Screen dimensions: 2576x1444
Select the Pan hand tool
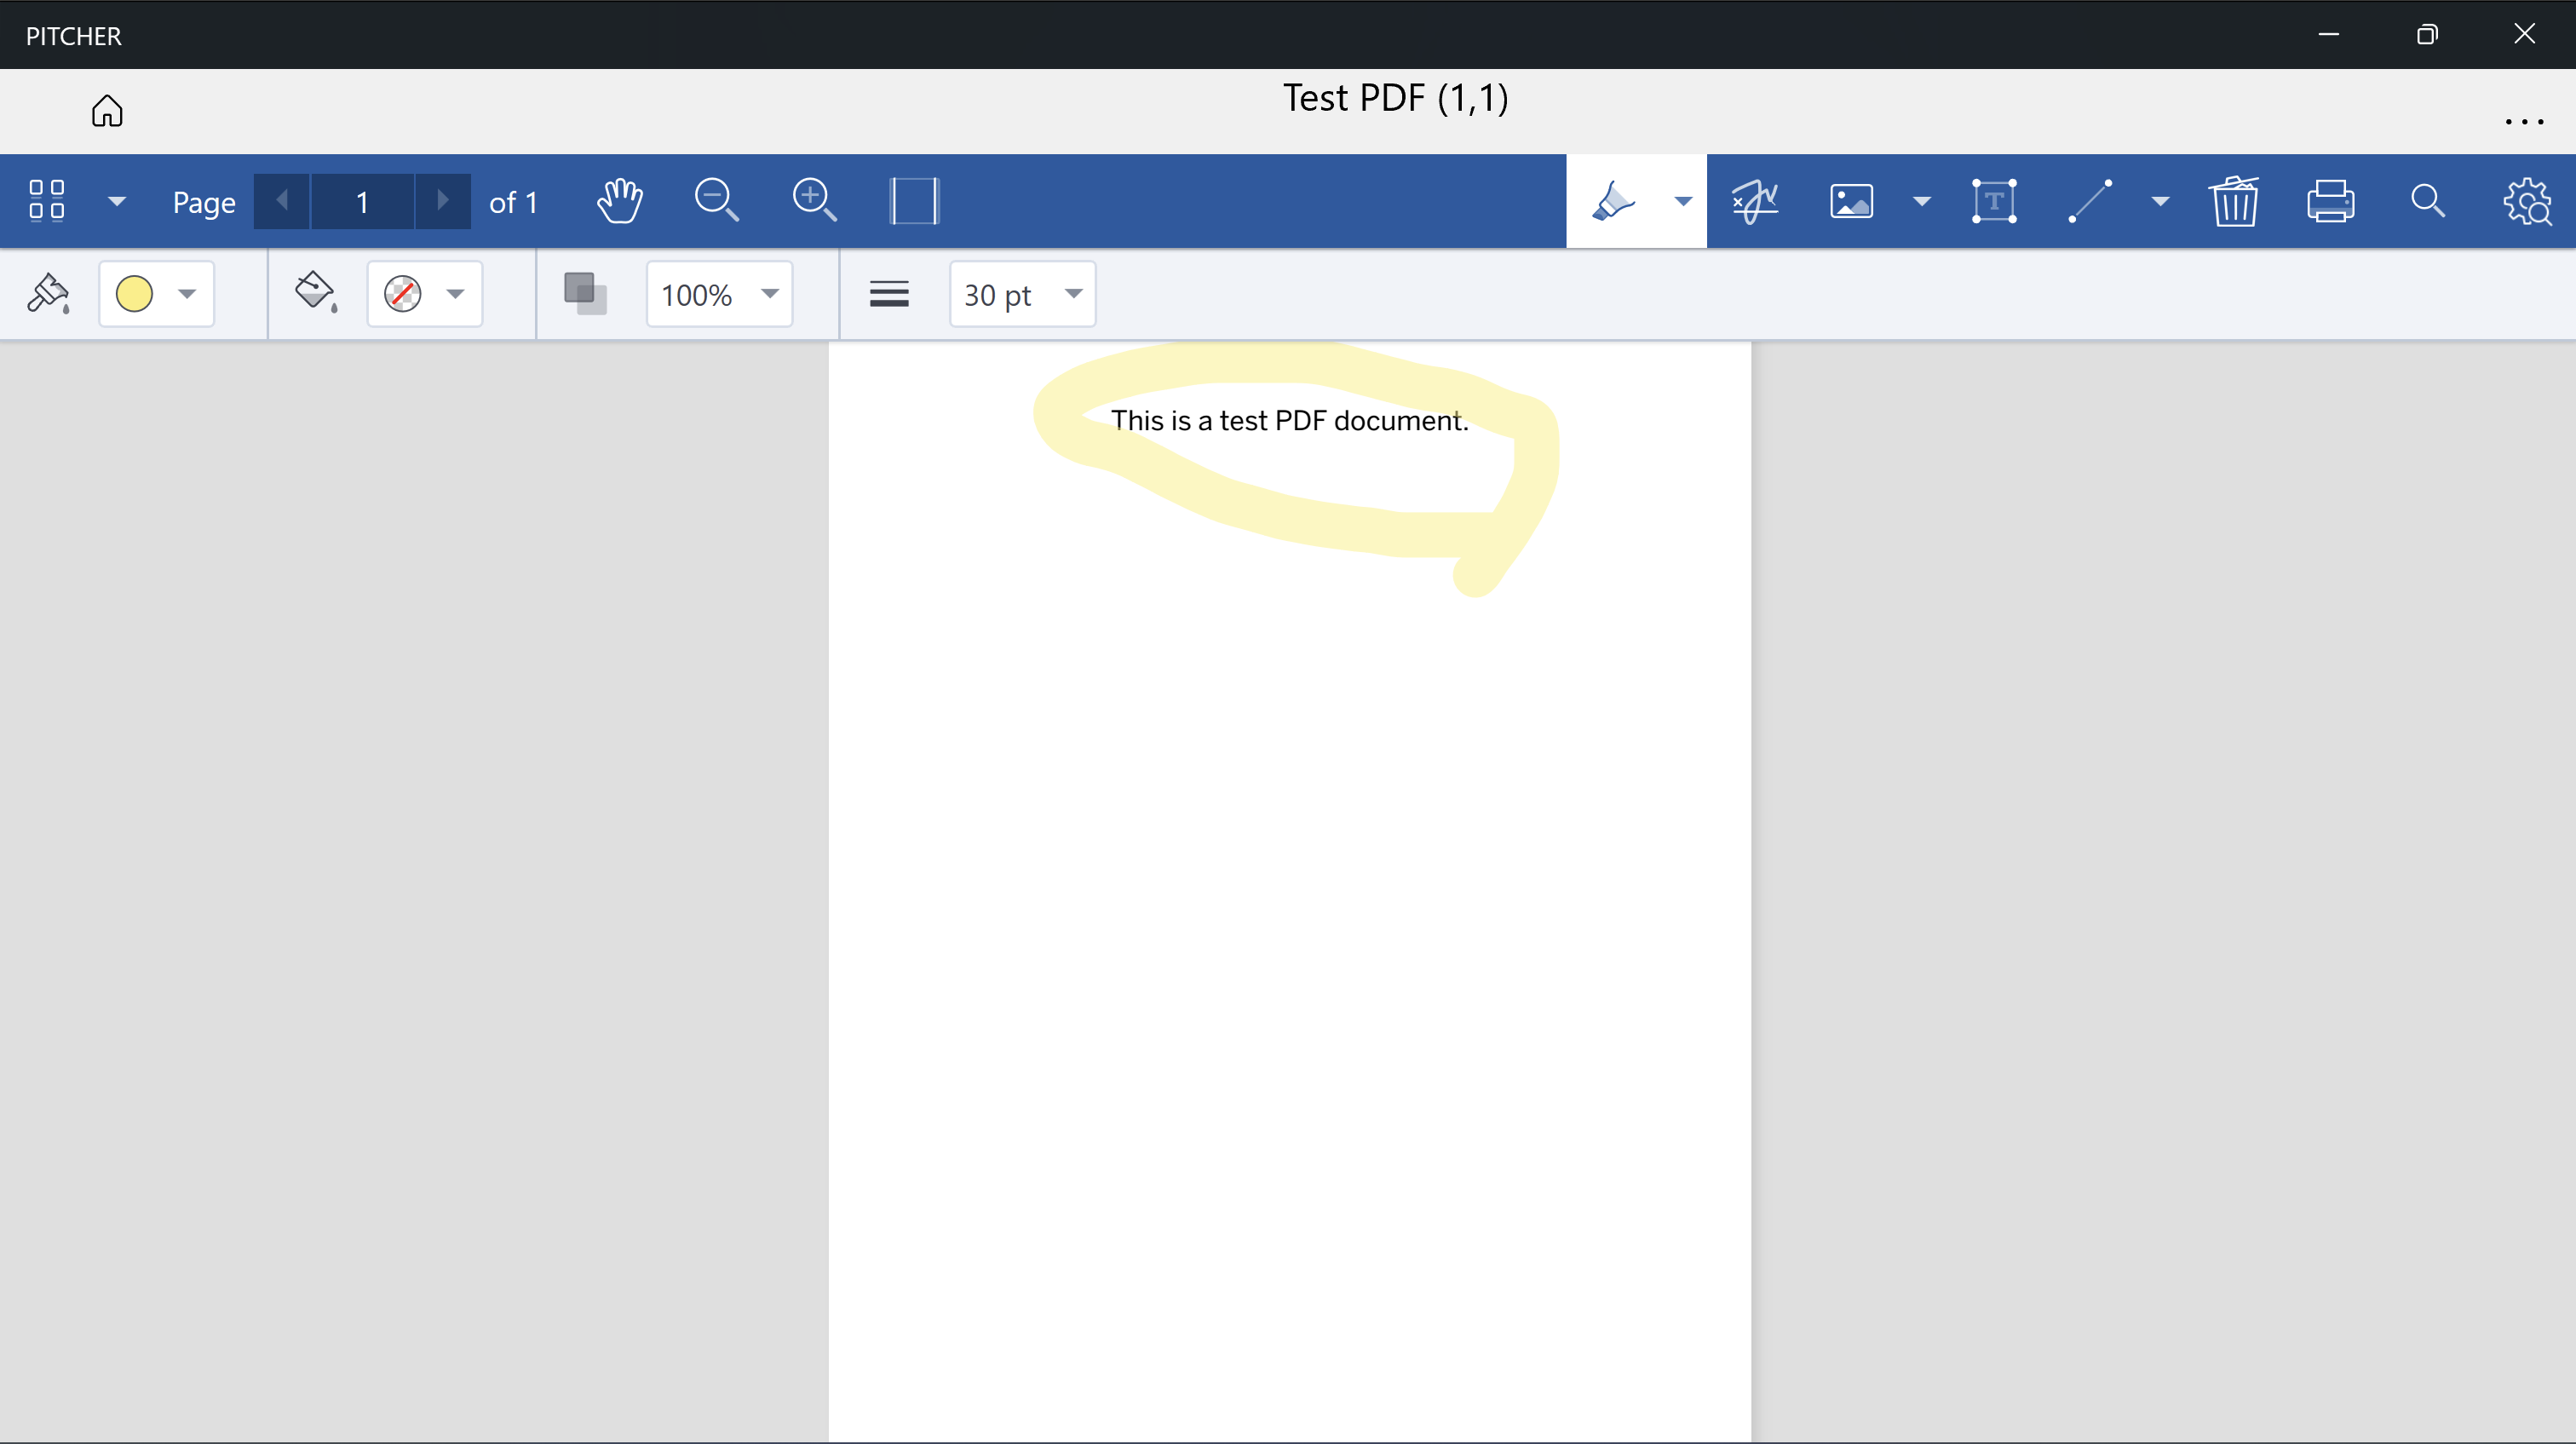pos(620,201)
